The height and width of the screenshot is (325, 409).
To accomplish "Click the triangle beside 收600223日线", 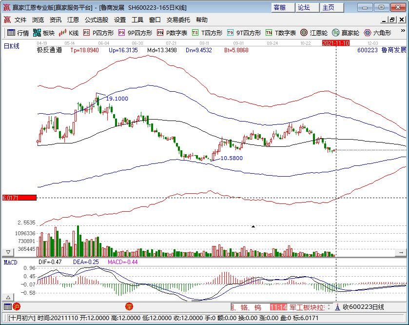I will coord(338,307).
